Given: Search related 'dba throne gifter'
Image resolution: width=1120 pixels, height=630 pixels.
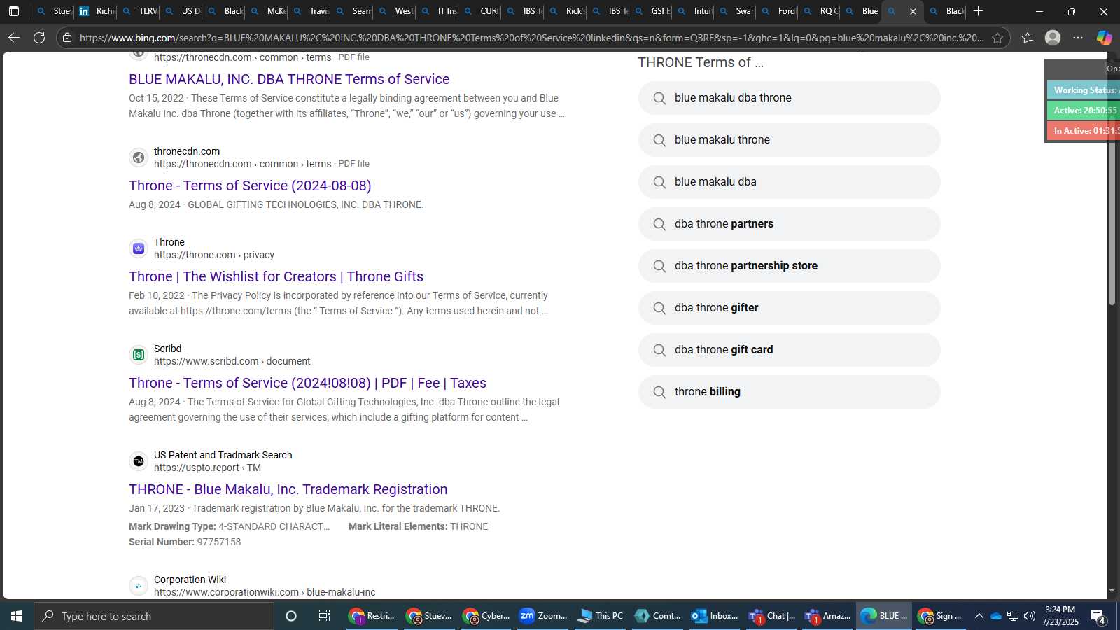Looking at the screenshot, I should [x=789, y=308].
